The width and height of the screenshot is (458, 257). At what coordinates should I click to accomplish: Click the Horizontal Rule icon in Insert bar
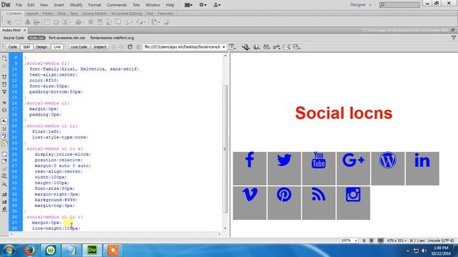click(x=36, y=22)
